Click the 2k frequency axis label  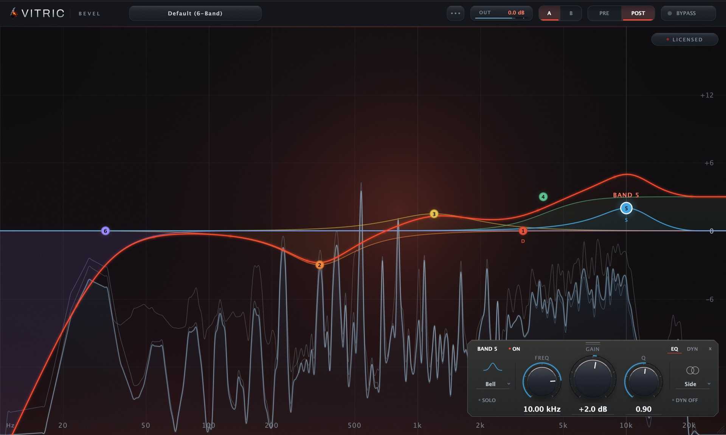coord(480,425)
